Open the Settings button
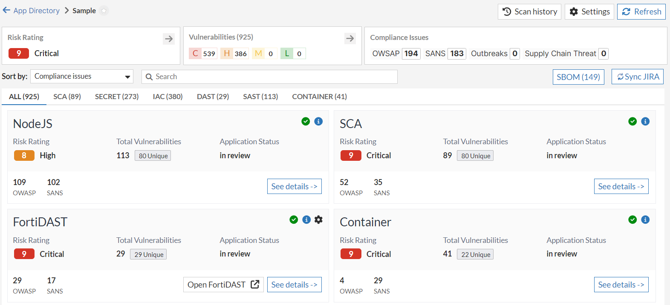This screenshot has height=305, width=670. tap(589, 12)
